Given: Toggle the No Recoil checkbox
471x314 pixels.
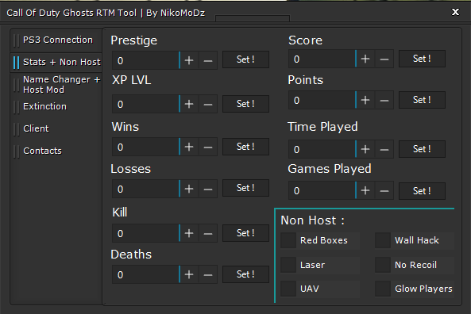Looking at the screenshot, I should pos(383,265).
